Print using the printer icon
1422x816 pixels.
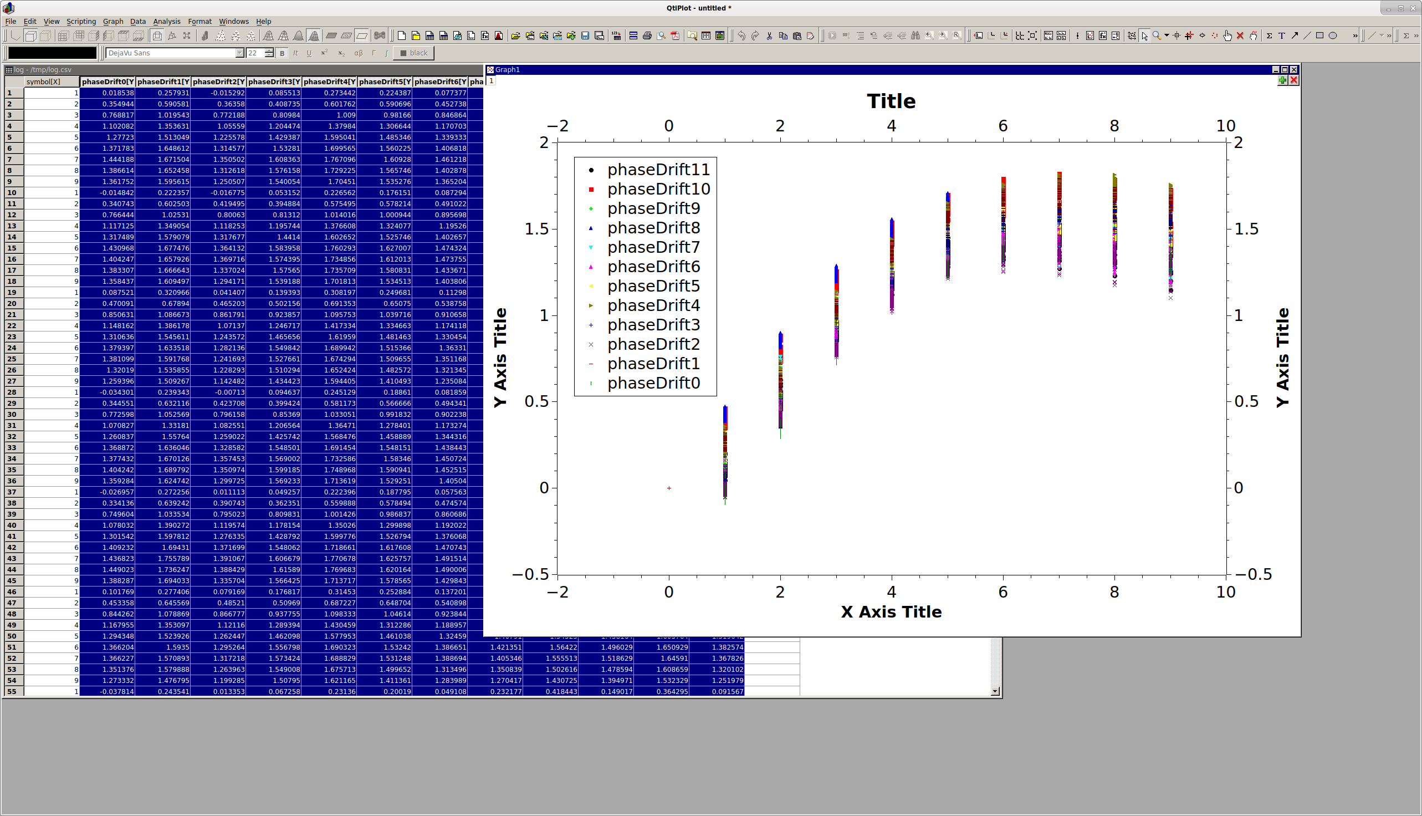point(647,36)
